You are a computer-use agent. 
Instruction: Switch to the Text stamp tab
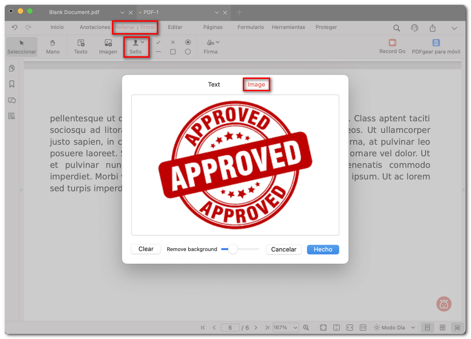tap(214, 85)
